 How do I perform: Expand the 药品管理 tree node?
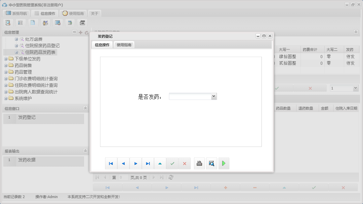pos(6,72)
